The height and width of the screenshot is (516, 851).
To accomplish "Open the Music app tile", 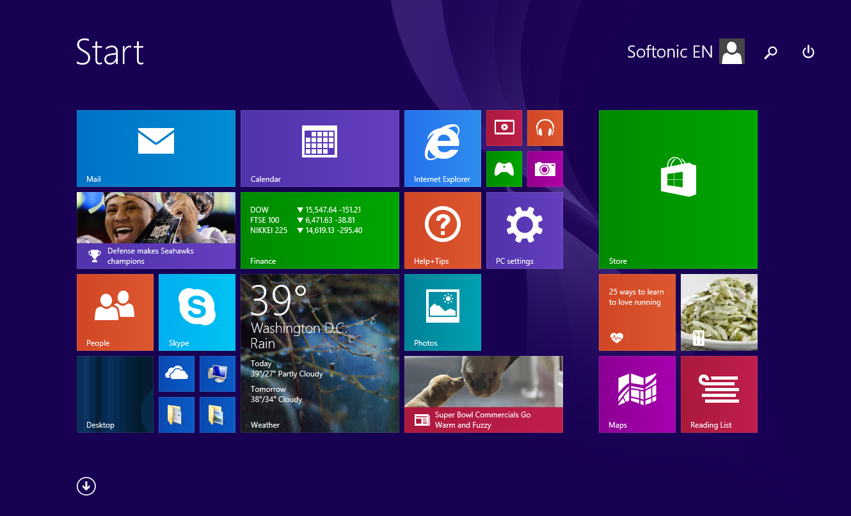I will (x=545, y=128).
